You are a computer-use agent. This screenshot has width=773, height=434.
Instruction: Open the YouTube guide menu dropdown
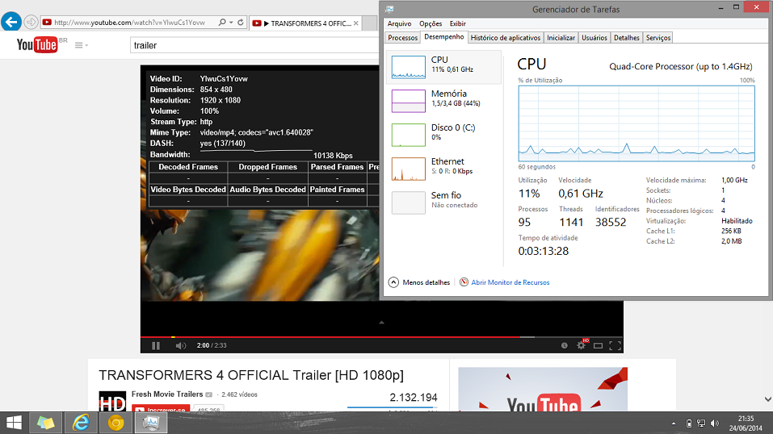click(x=82, y=45)
